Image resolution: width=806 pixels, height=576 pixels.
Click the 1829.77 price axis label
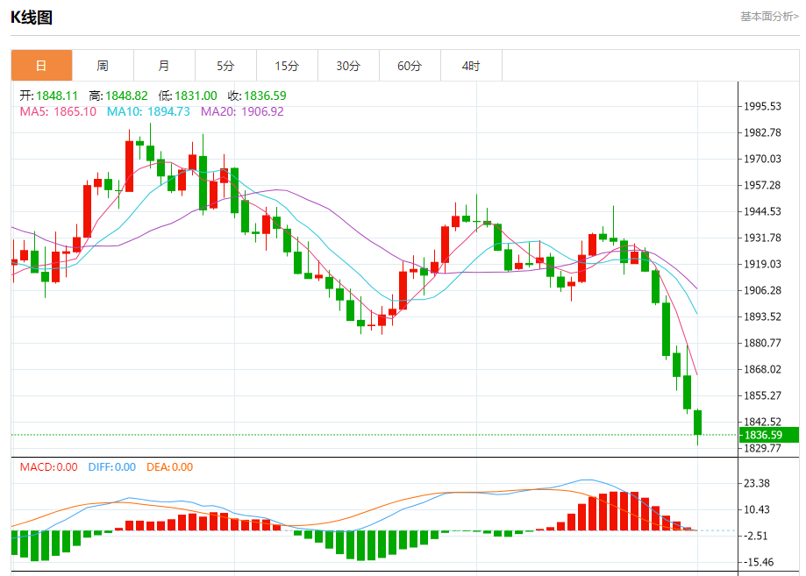pyautogui.click(x=763, y=449)
